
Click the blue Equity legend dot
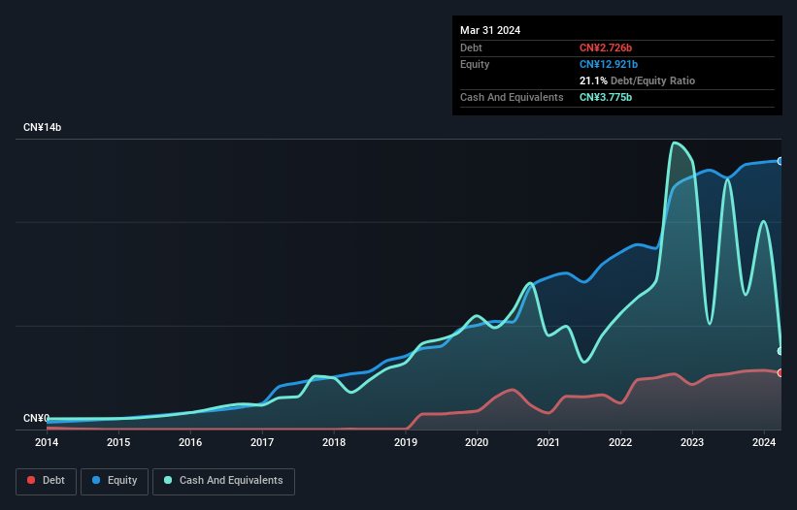[96, 480]
